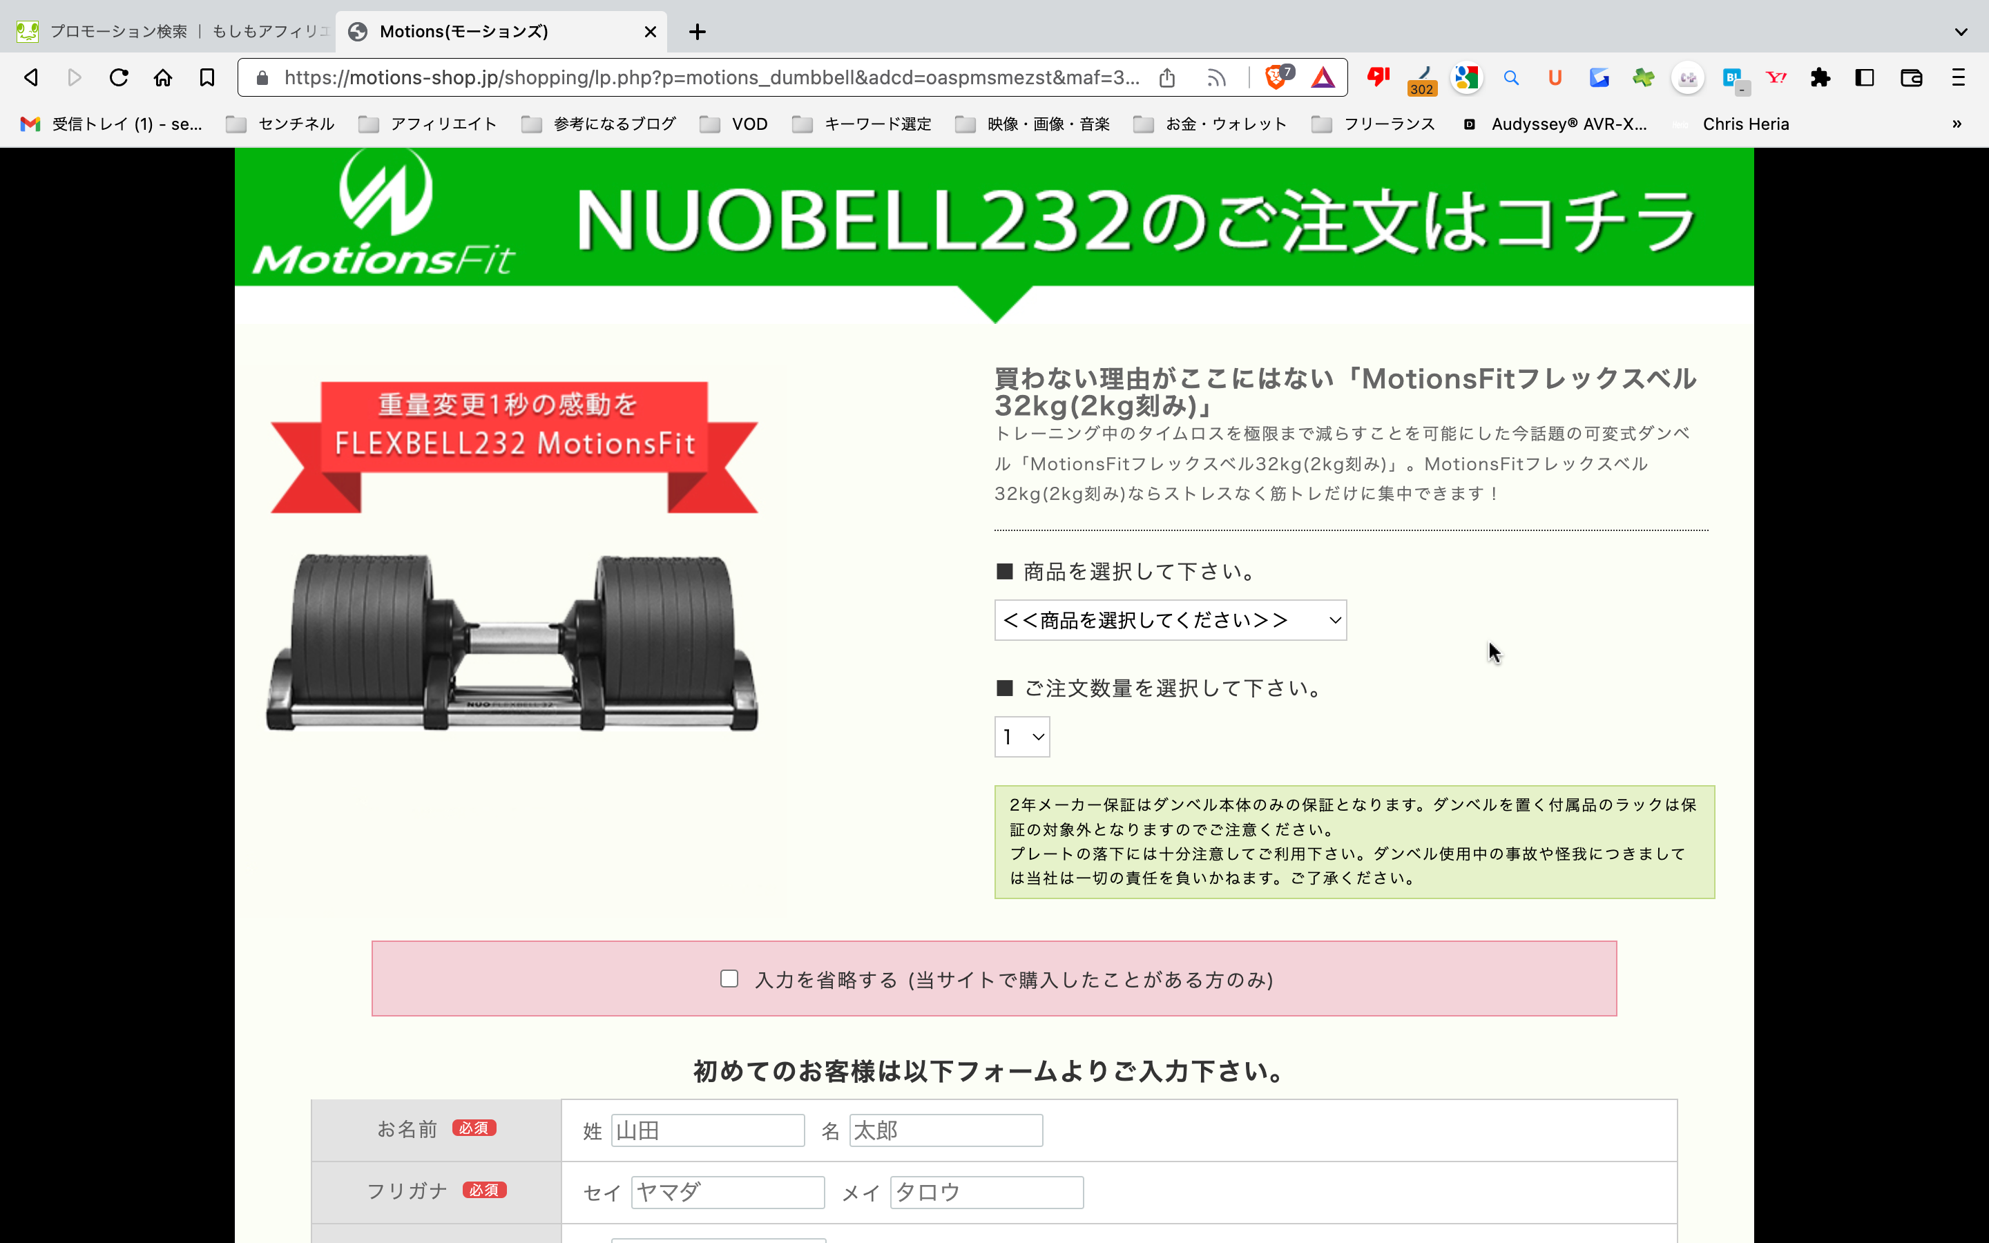Click the address bar URL field
The width and height of the screenshot is (1989, 1243).
pos(712,78)
